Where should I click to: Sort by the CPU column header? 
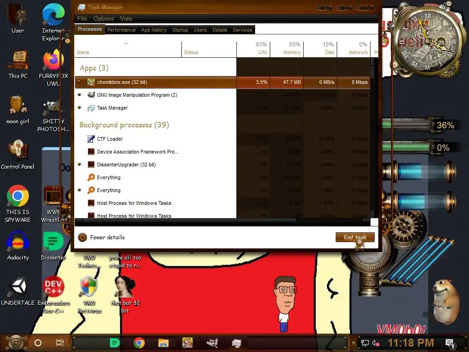coord(253,49)
